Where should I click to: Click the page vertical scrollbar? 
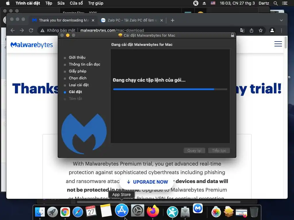click(286, 43)
